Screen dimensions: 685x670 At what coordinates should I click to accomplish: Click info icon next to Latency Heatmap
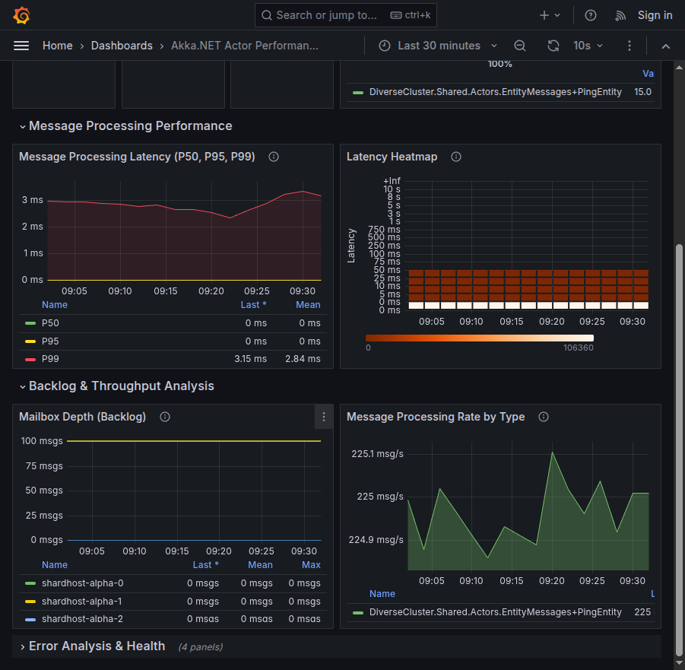[456, 157]
